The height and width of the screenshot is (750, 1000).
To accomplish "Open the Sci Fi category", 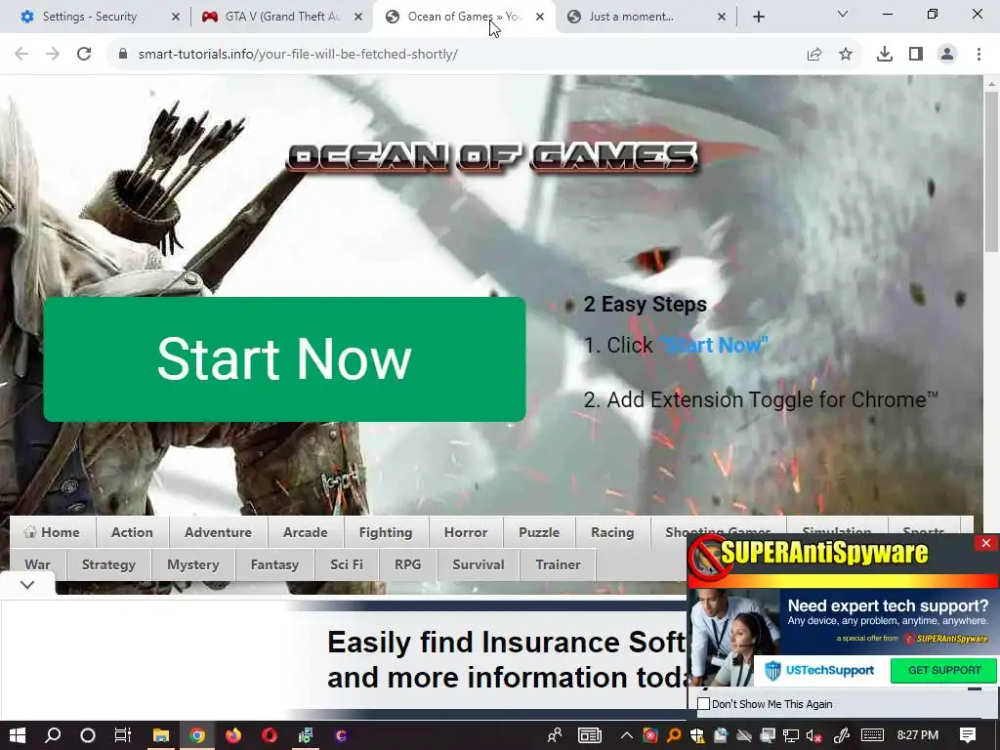I will click(x=347, y=565).
